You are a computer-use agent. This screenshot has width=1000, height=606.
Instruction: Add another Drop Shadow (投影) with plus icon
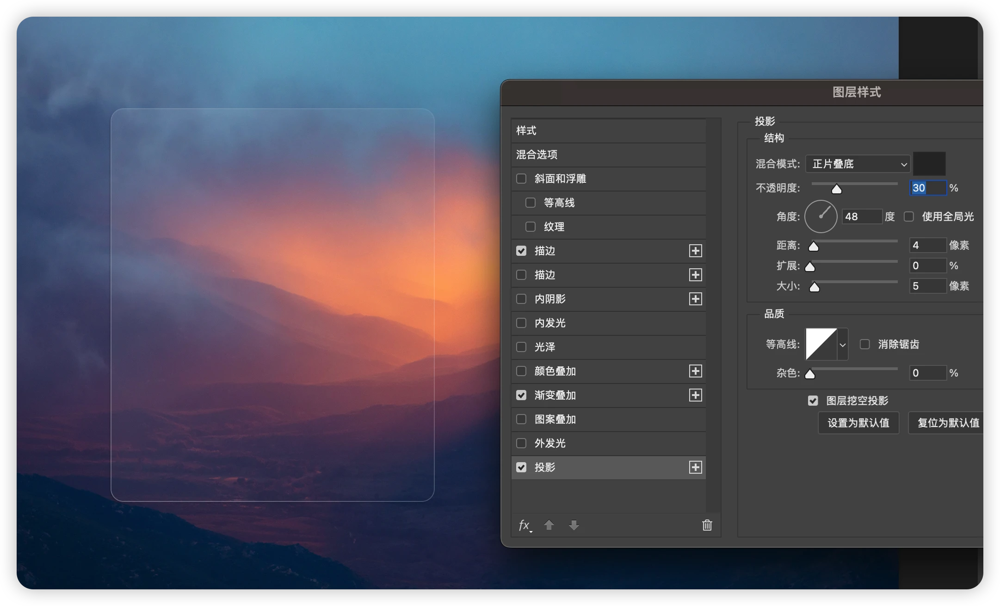coord(695,467)
